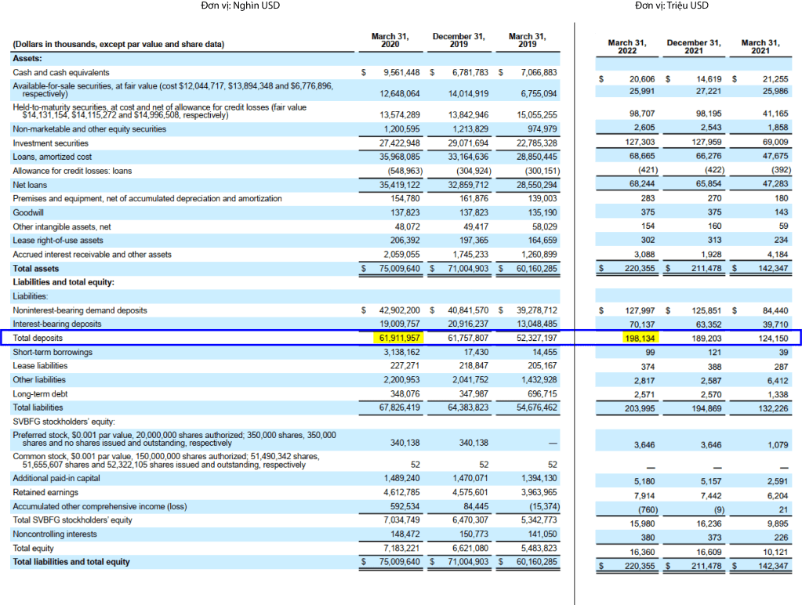Click the 'Retained earnings' row label
802x605 pixels.
(x=45, y=492)
